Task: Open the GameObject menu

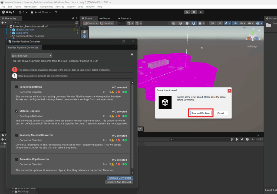Action: pos(31,6)
